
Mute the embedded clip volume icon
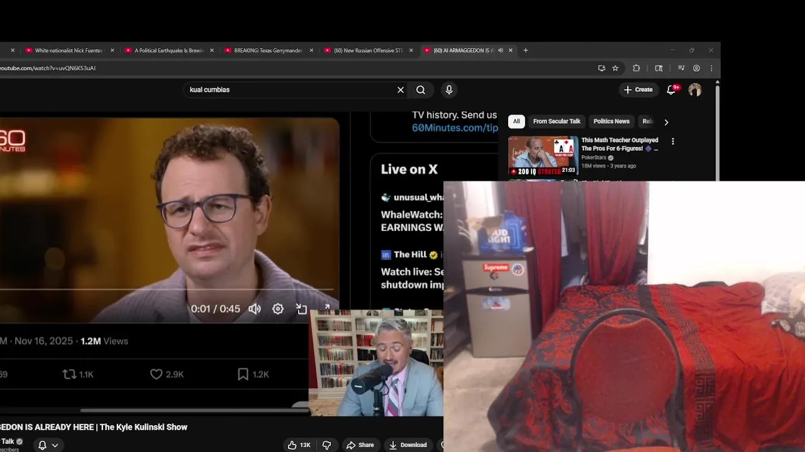(255, 309)
